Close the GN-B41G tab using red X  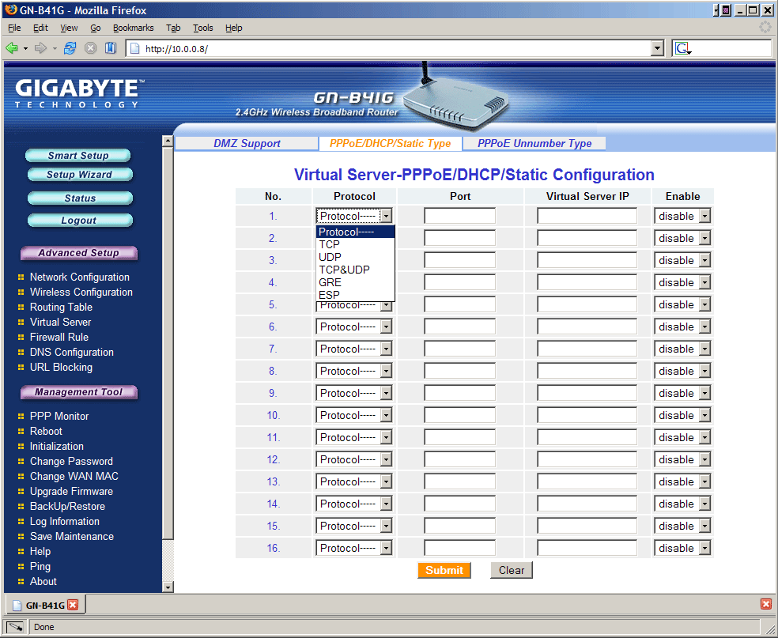pyautogui.click(x=73, y=605)
